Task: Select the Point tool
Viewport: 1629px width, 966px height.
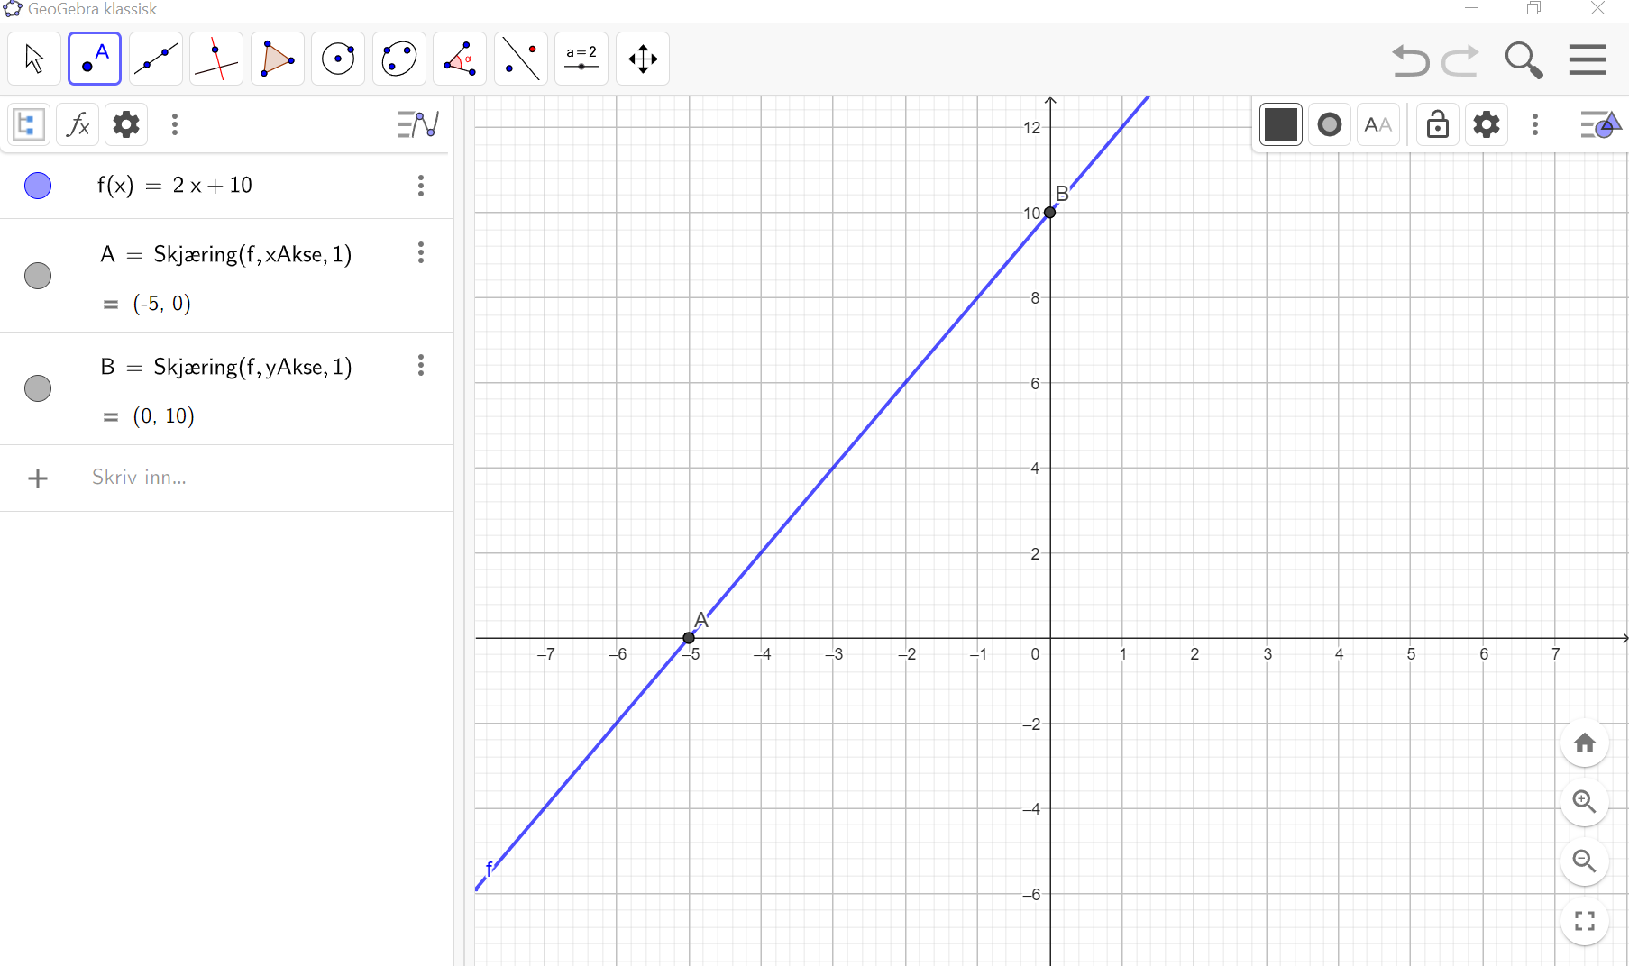Action: click(x=95, y=59)
